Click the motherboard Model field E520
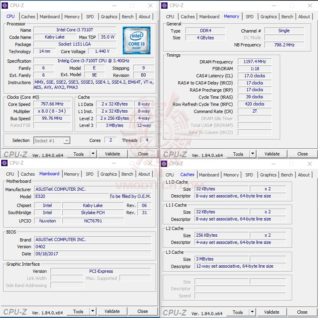 [x=72, y=196]
